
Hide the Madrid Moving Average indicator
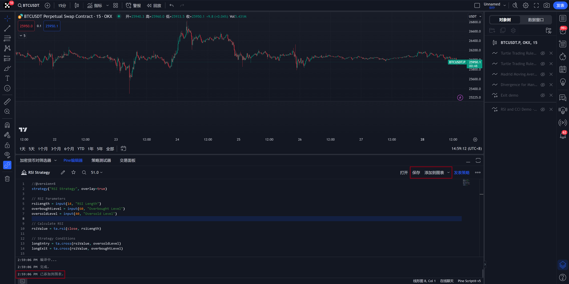coord(542,74)
